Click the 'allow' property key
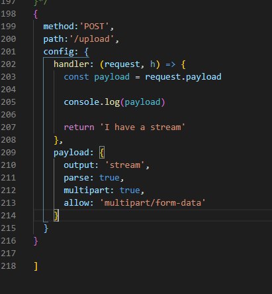The width and height of the screenshot is (272, 294). tap(76, 203)
